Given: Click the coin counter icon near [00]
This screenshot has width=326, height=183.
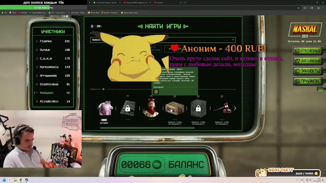Looking at the screenshot, I should click(x=92, y=26).
